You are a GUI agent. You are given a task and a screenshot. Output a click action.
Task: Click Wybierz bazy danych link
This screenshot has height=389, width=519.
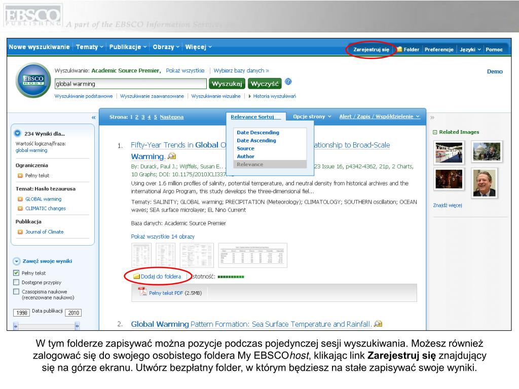pos(241,71)
